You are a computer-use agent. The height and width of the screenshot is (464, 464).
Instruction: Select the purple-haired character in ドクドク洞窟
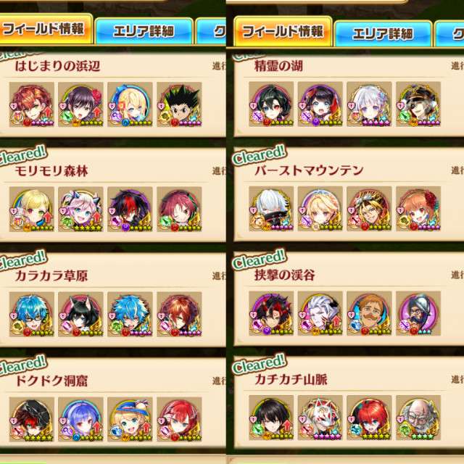click(x=80, y=419)
